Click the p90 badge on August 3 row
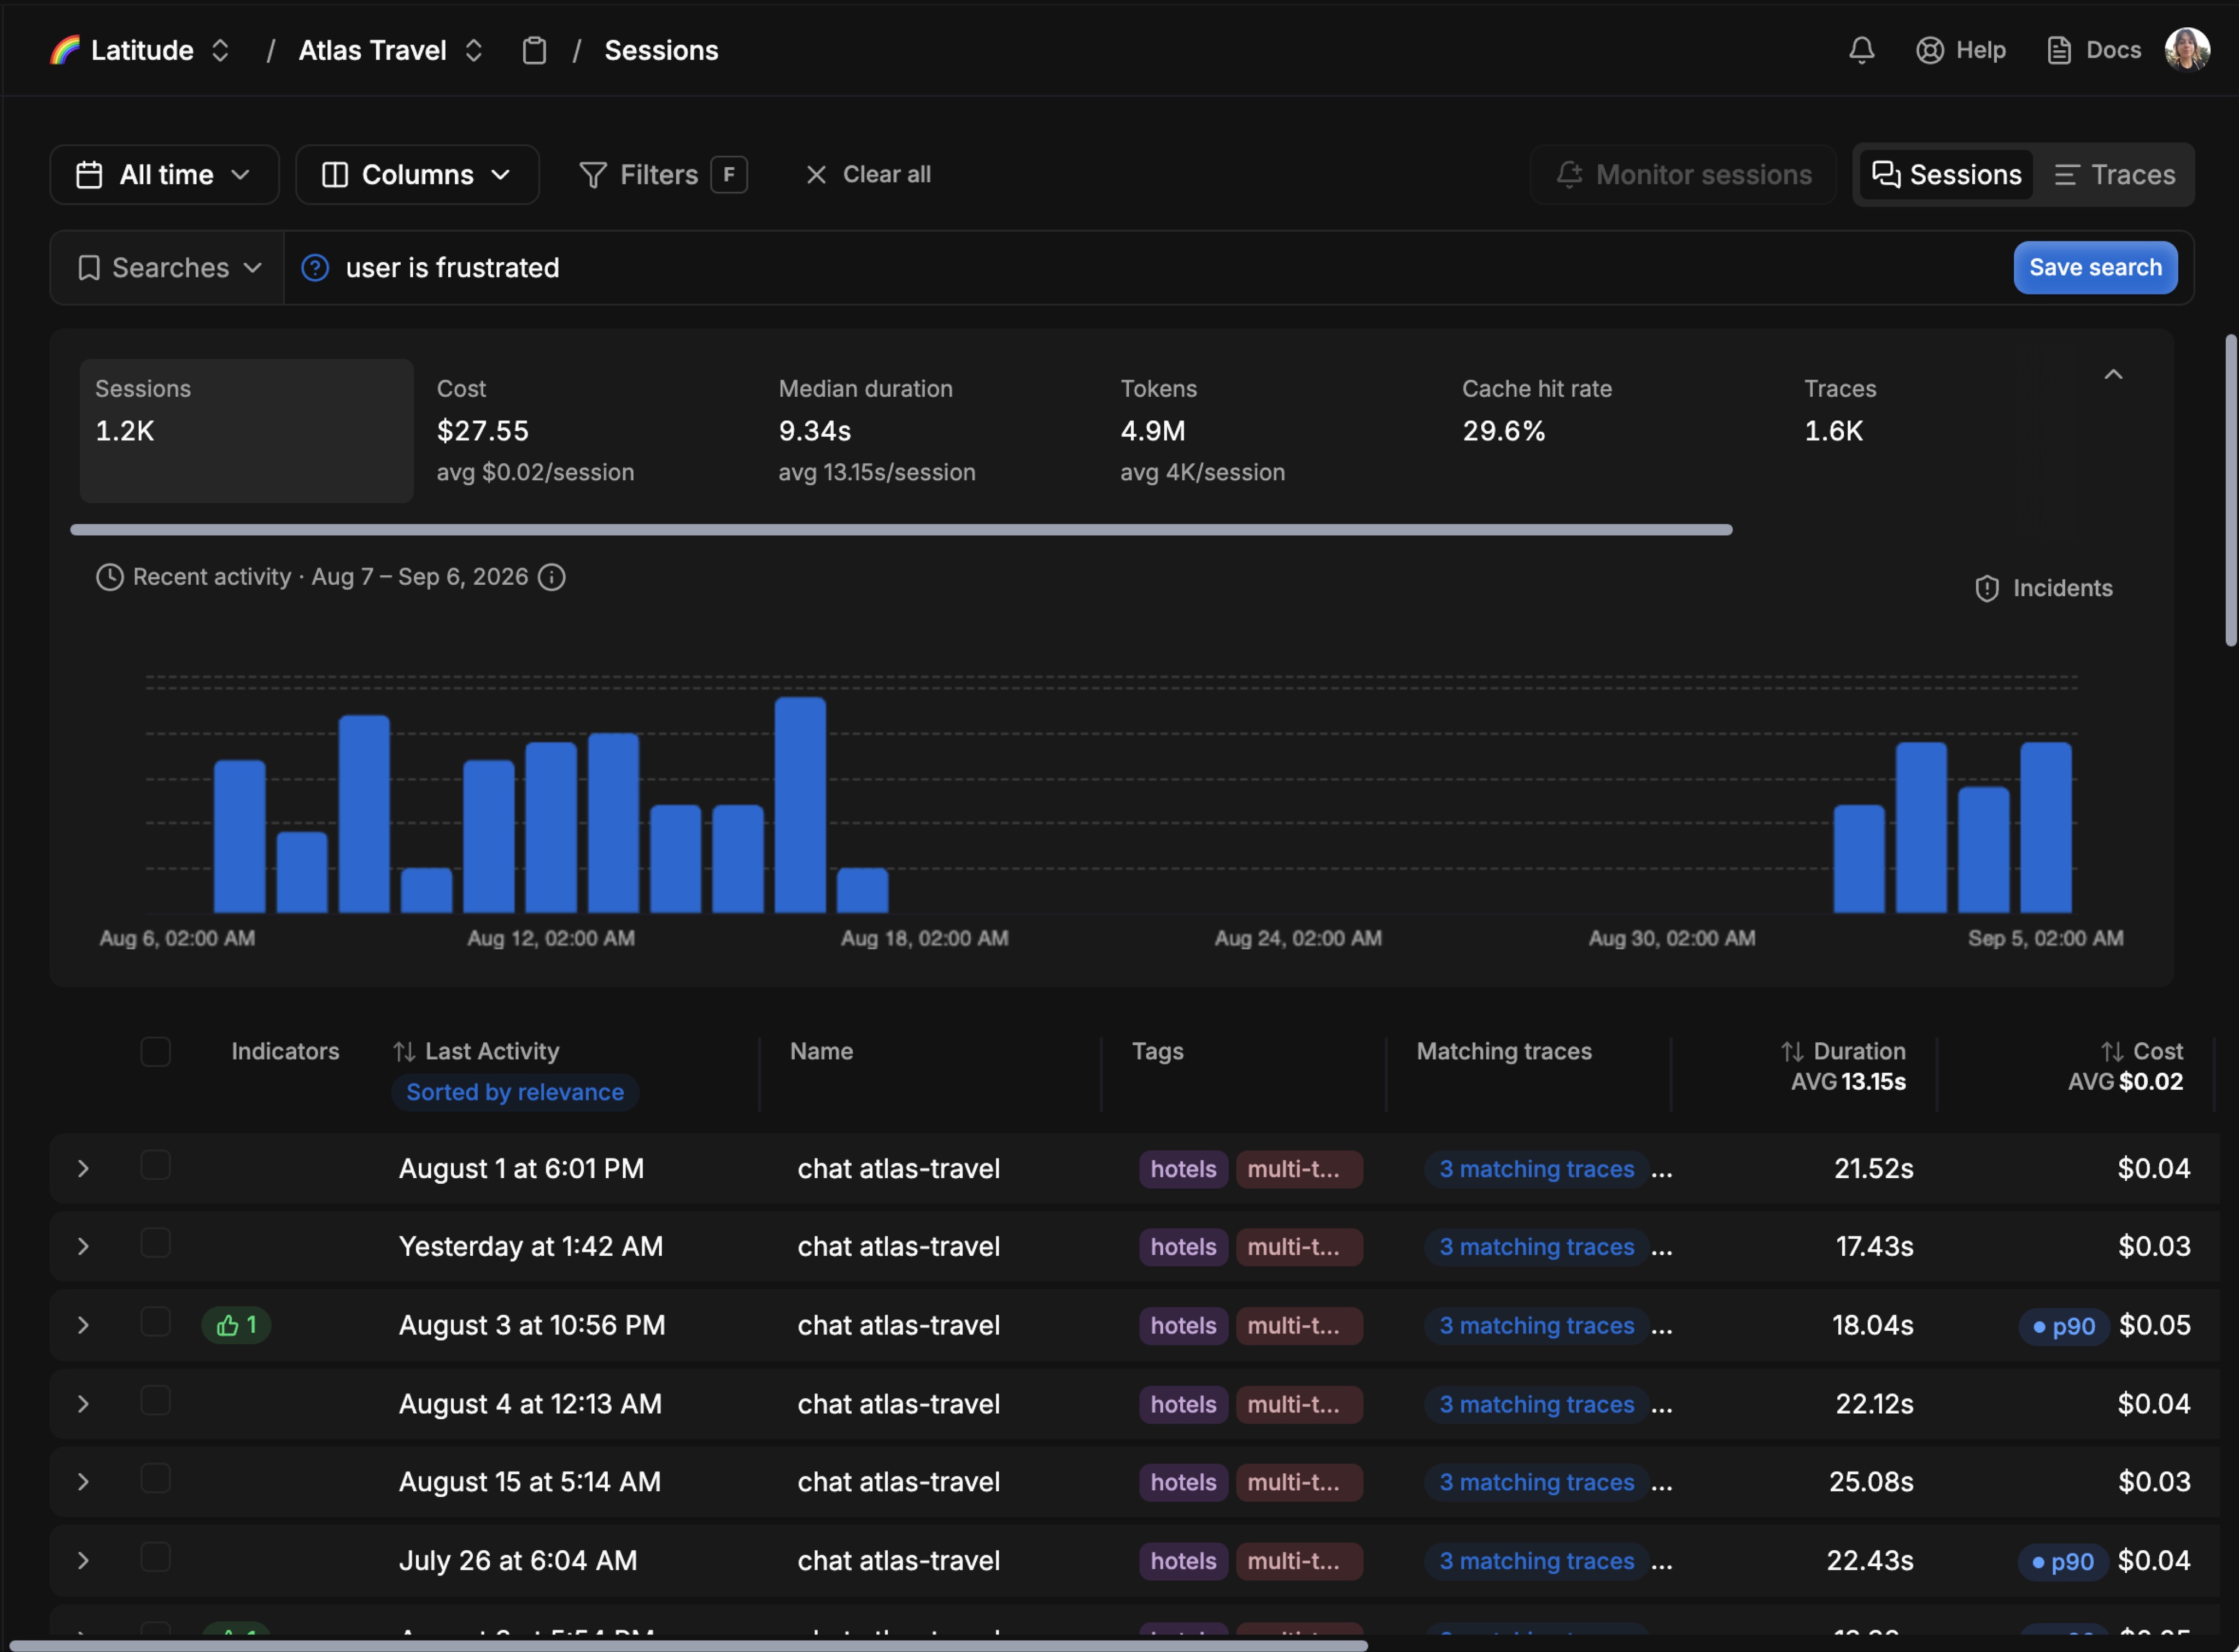Image resolution: width=2239 pixels, height=1652 pixels. point(2063,1327)
